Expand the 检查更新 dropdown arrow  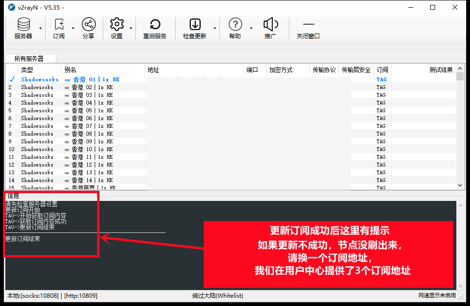coord(215,28)
